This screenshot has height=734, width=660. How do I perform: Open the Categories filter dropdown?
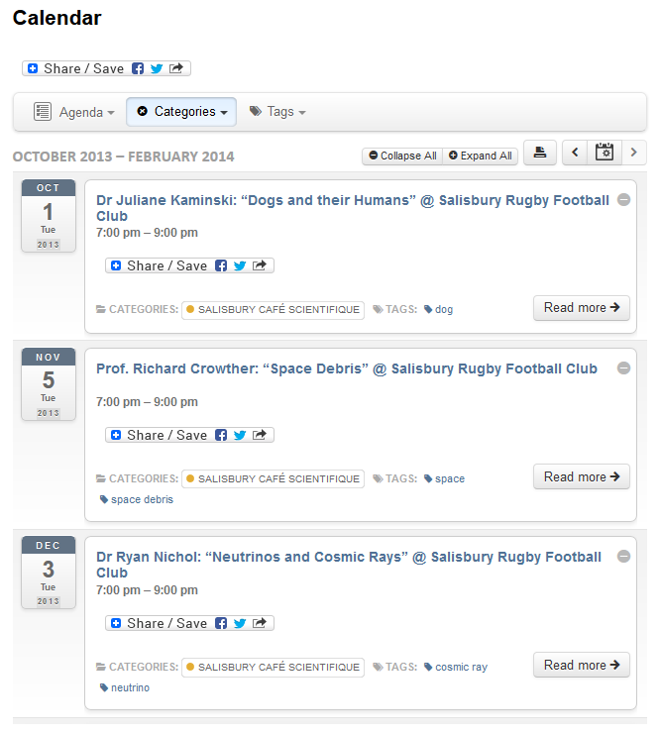tap(181, 112)
